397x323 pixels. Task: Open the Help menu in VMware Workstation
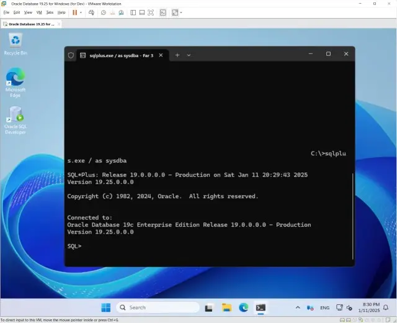click(61, 12)
